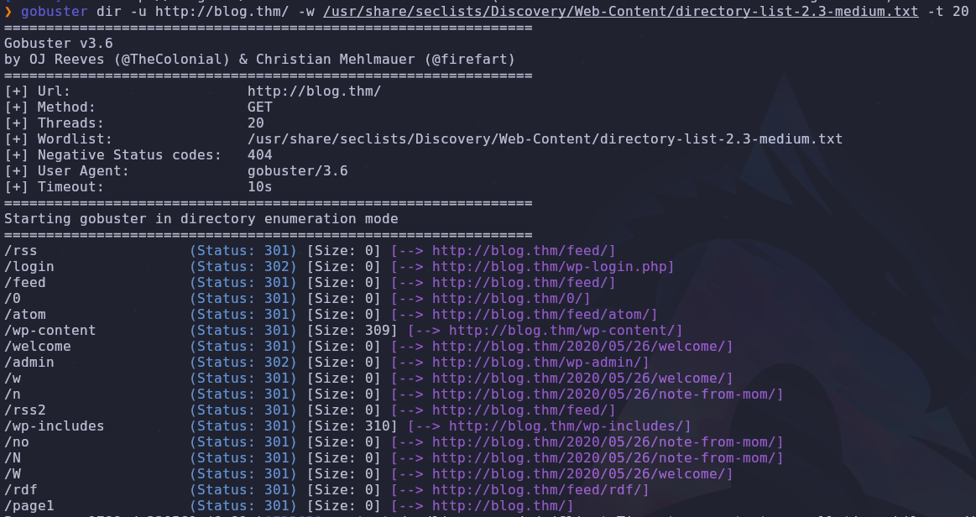Click the /rdf path text
The height and width of the screenshot is (517, 976).
(20, 489)
